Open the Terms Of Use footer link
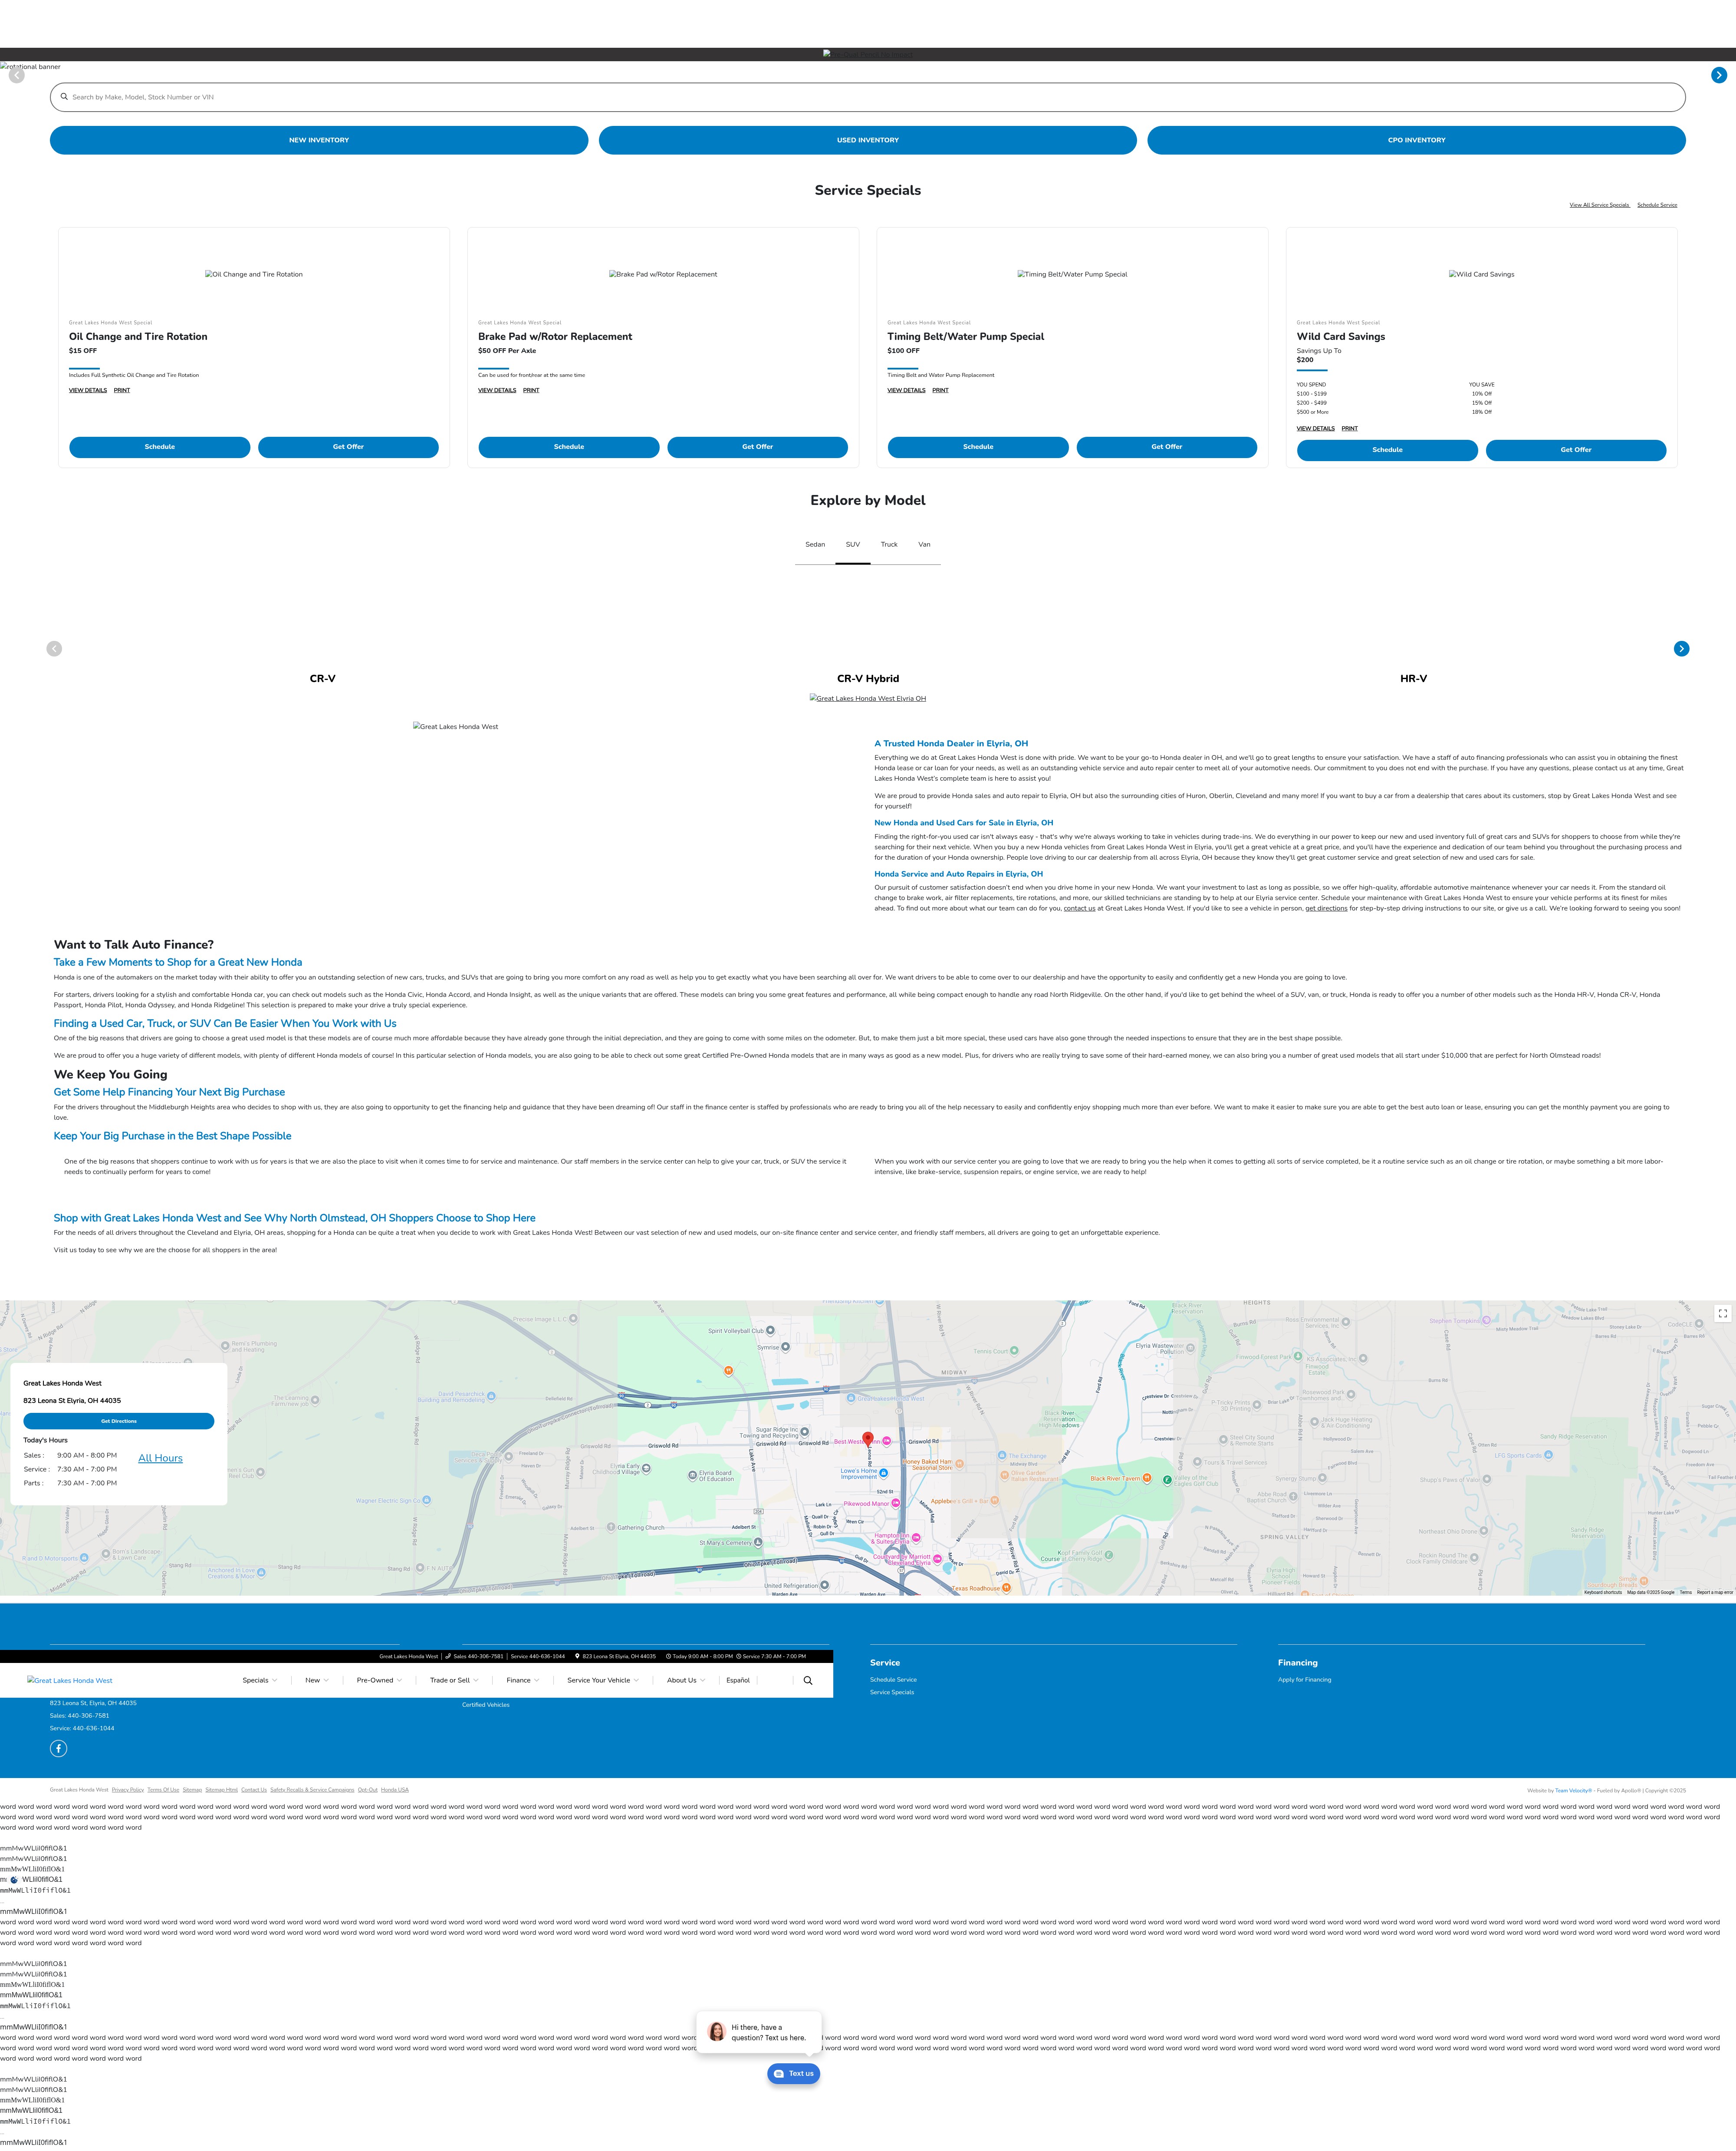This screenshot has height=2151, width=1736. click(163, 1790)
